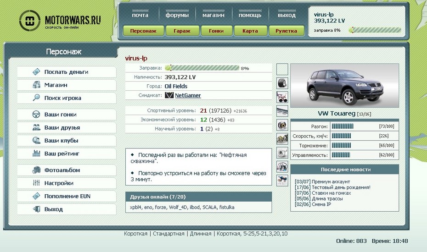Click выход in the top menu

[x=287, y=15]
